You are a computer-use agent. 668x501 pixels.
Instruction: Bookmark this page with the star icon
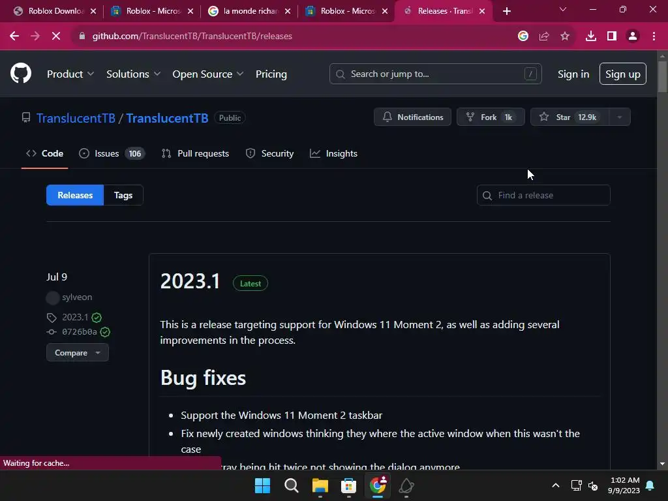coord(565,37)
